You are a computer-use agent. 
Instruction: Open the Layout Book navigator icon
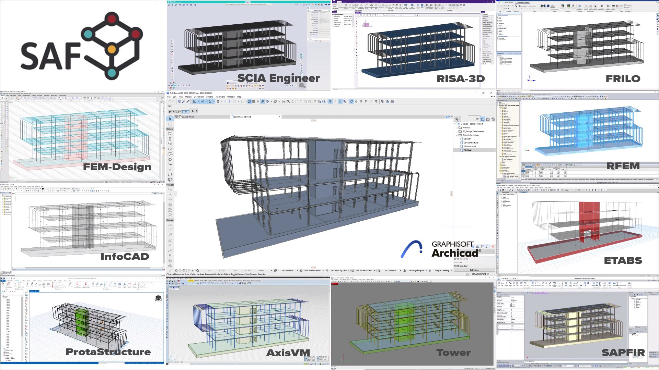pos(488,119)
